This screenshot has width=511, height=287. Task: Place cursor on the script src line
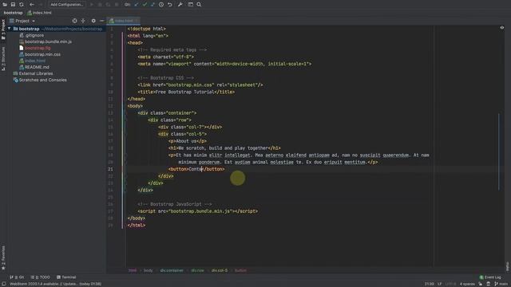click(x=197, y=211)
